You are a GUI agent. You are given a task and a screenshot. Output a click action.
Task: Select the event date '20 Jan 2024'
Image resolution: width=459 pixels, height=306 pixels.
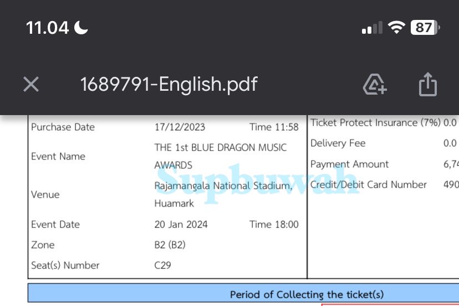pyautogui.click(x=181, y=225)
